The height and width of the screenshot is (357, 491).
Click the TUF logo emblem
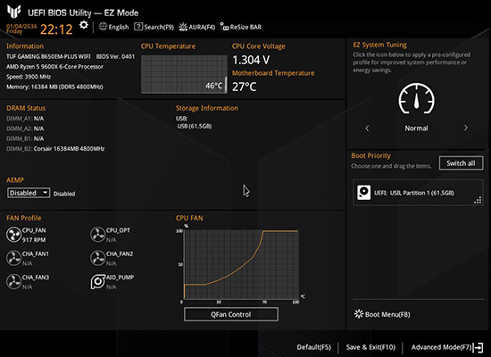tap(14, 12)
